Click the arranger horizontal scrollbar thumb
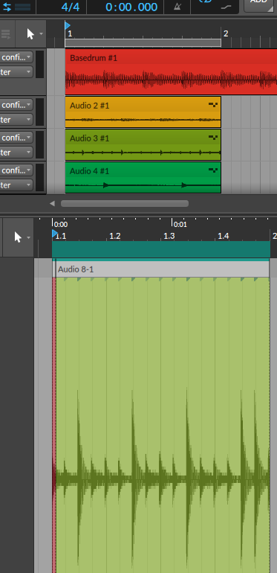 click(125, 204)
